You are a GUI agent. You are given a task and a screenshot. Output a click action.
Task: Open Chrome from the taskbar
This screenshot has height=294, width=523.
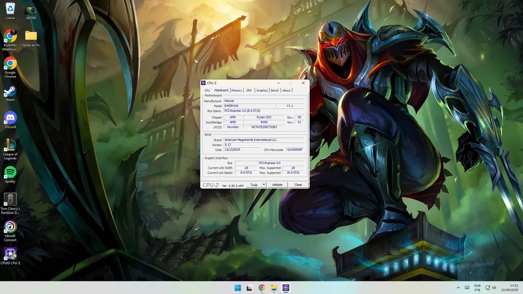[261, 288]
